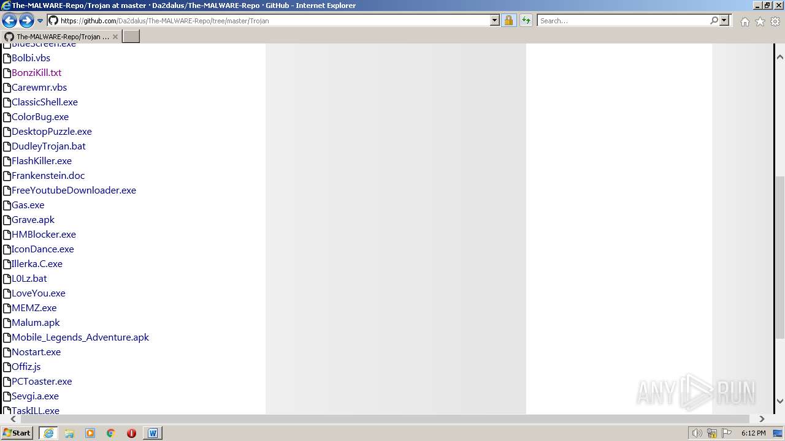Click the 6:12 PM system clock
Image resolution: width=785 pixels, height=441 pixels.
click(x=753, y=433)
